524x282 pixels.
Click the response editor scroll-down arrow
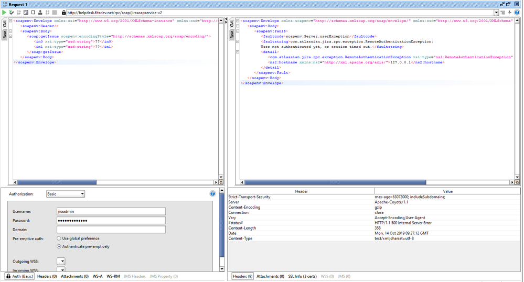pos(517,177)
